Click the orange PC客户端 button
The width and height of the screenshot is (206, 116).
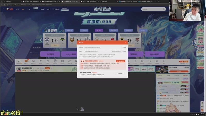(184, 61)
